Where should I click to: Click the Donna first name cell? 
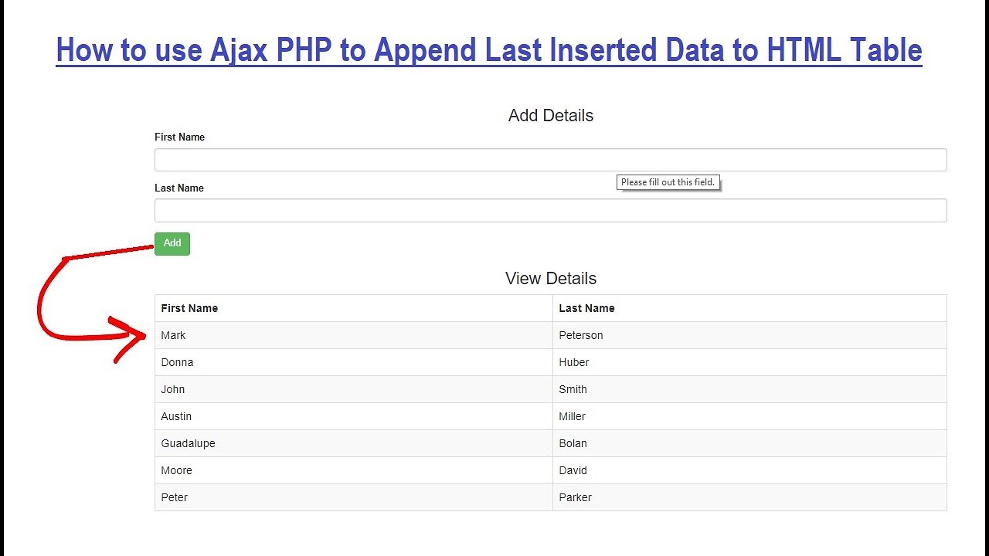pyautogui.click(x=178, y=362)
